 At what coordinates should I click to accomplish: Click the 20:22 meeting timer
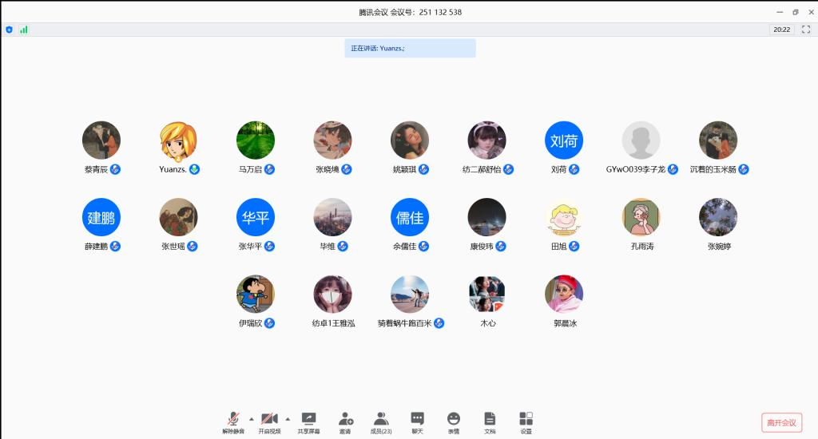(781, 30)
